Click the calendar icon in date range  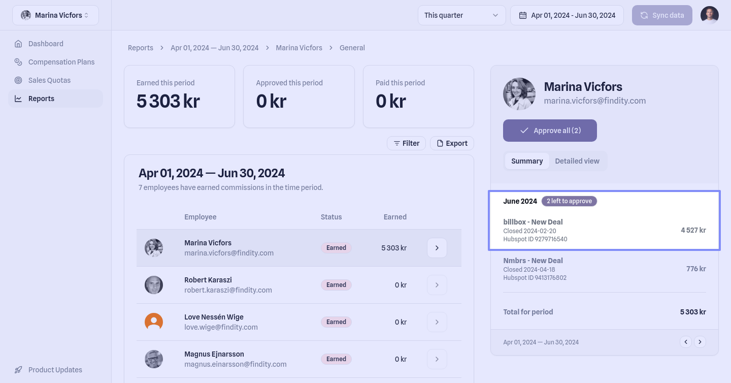pyautogui.click(x=522, y=15)
